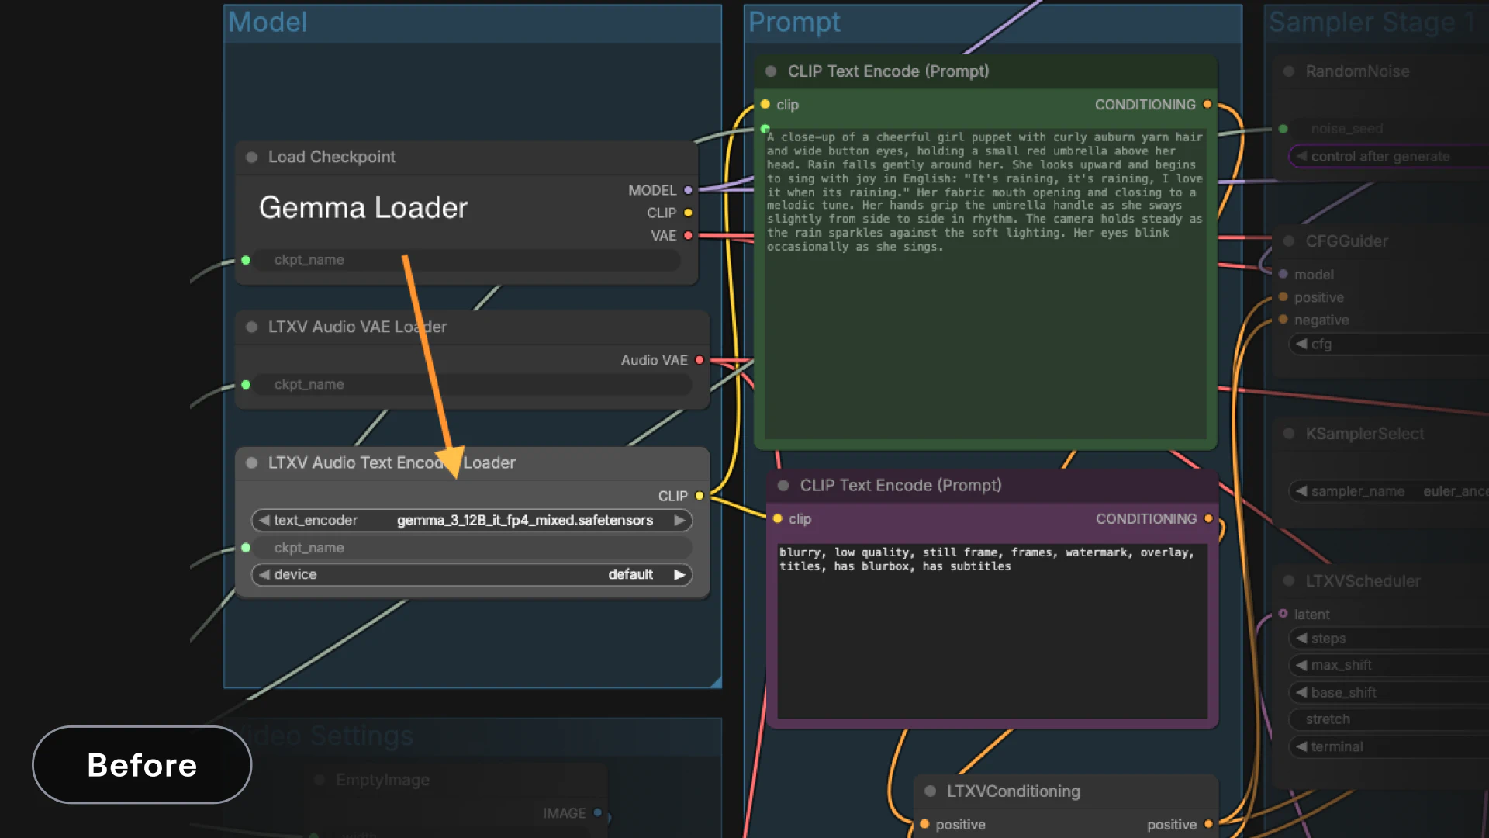Click CONDITIONING output on green CLIP node
1489x838 pixels.
(x=1207, y=105)
